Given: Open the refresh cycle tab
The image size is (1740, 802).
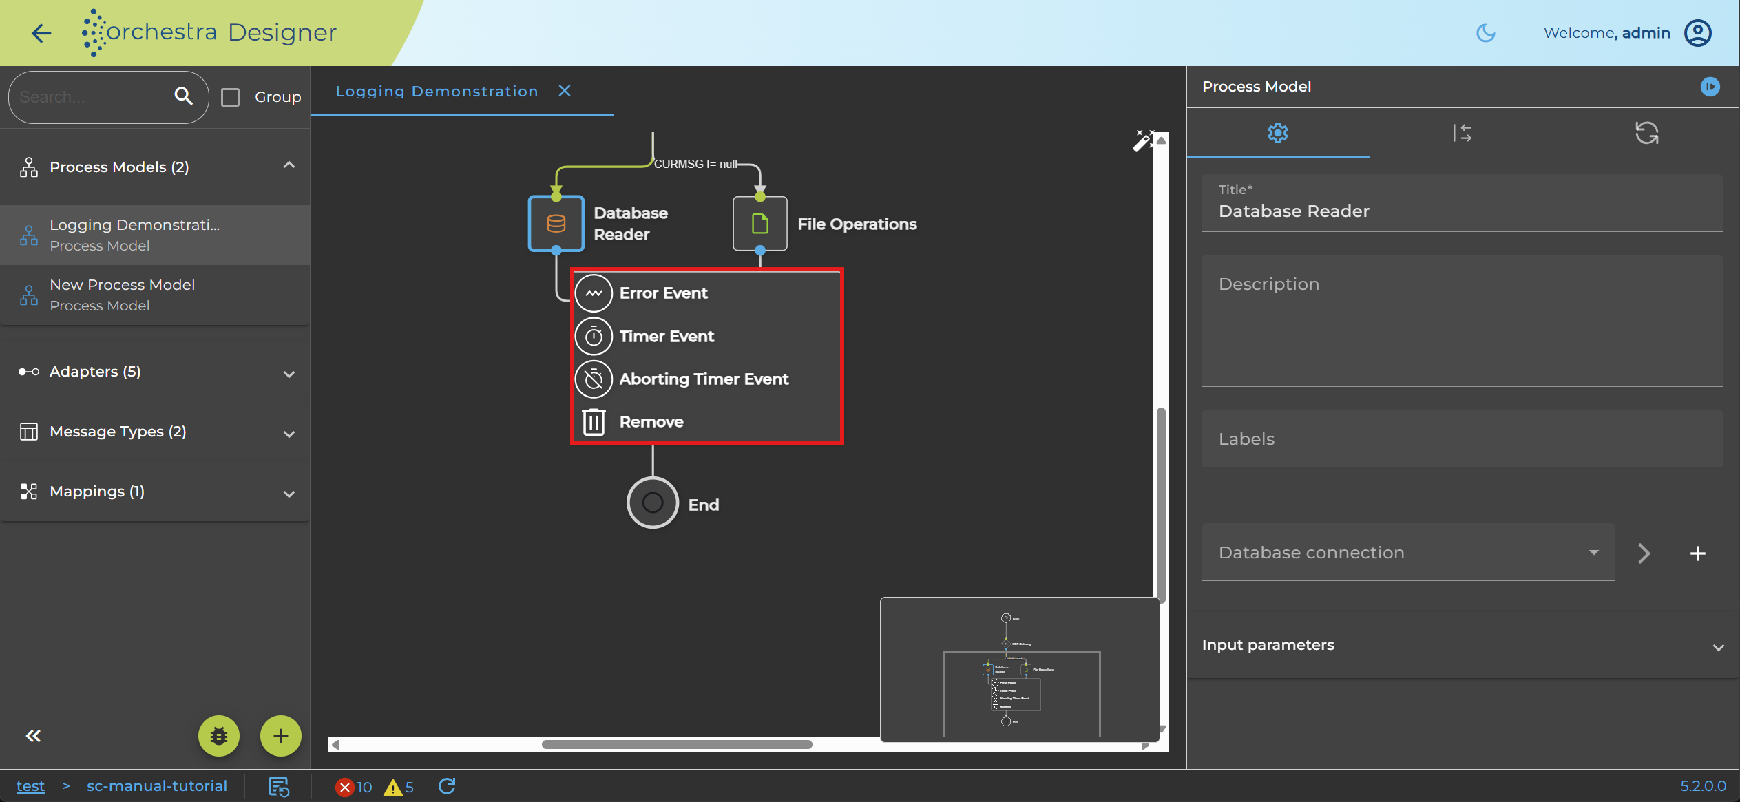Looking at the screenshot, I should click(x=1646, y=133).
